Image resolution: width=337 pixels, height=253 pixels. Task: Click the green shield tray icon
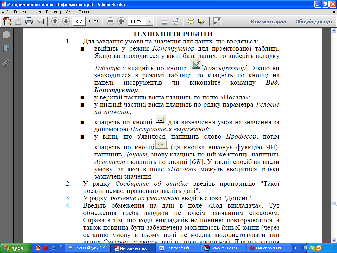tap(313, 248)
